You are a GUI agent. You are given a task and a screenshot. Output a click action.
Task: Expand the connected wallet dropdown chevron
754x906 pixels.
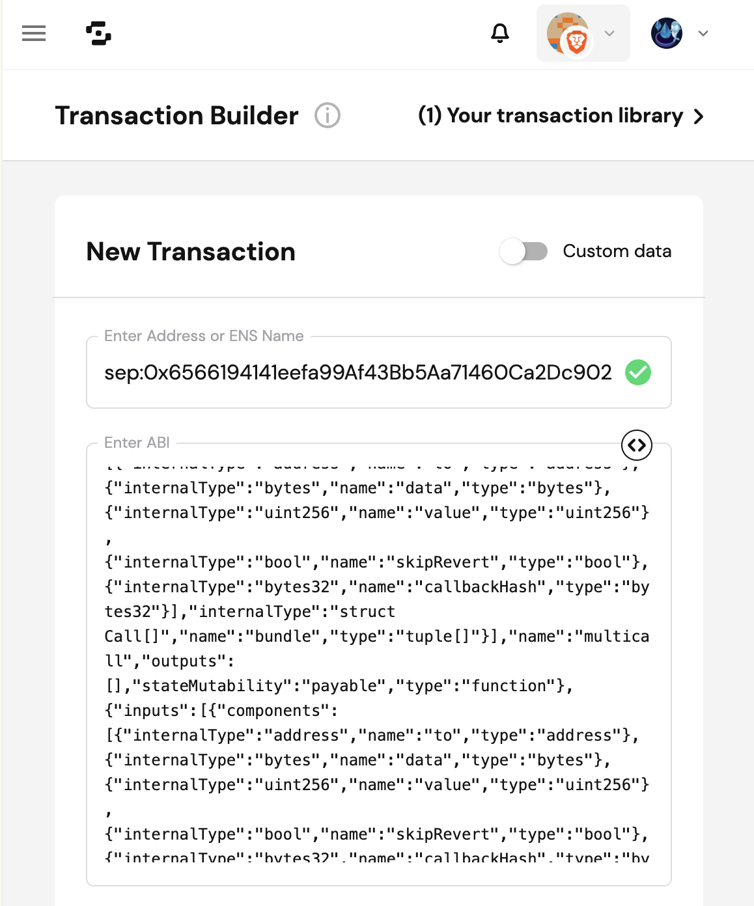(x=609, y=33)
